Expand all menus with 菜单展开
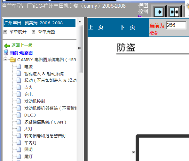This screenshot has height=161, width=189. click(18, 32)
